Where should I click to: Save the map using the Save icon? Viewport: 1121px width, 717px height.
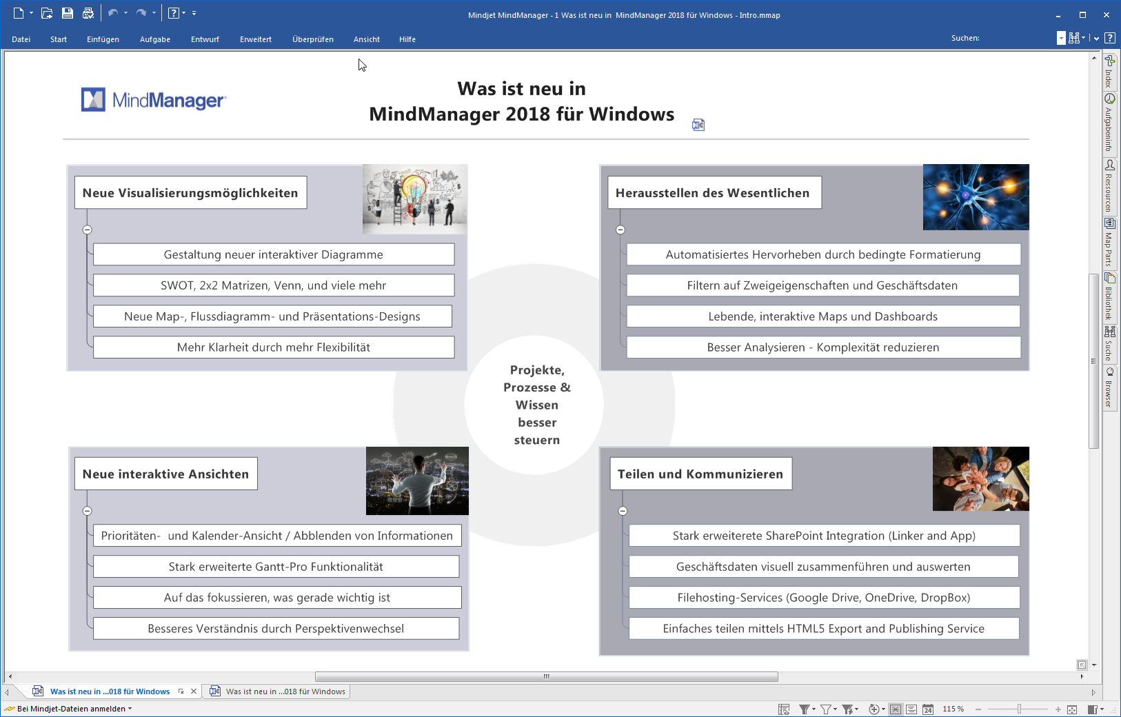(67, 12)
